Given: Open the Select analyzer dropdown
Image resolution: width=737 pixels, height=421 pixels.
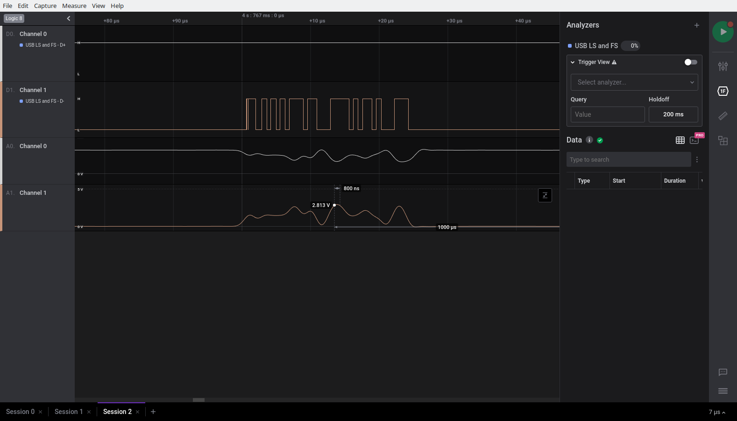Looking at the screenshot, I should (634, 82).
